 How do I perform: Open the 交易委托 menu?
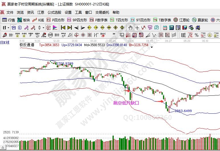[x=102, y=13]
